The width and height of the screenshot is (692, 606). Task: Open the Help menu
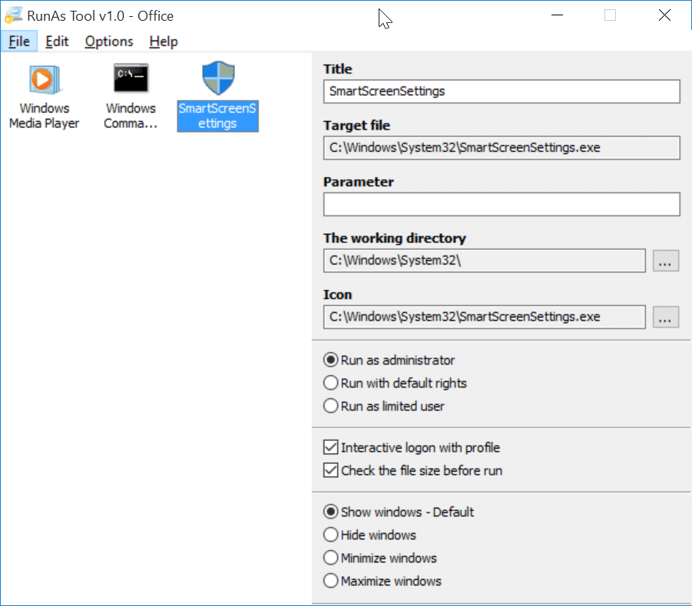(x=164, y=41)
